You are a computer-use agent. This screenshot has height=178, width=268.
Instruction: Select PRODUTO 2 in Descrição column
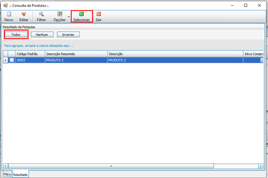[175, 60]
